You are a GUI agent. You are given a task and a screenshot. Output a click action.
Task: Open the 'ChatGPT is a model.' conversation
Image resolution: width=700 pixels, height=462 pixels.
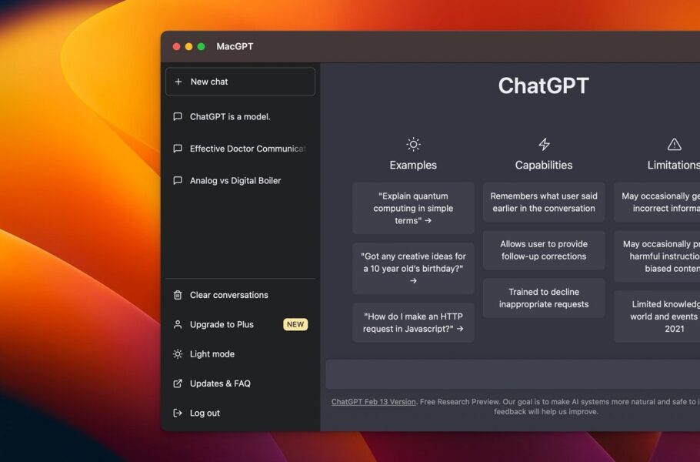pos(240,116)
